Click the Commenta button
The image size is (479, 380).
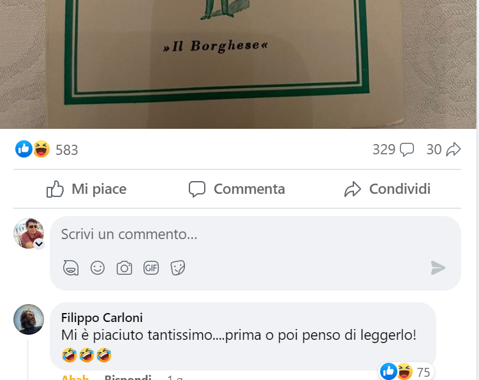pyautogui.click(x=237, y=189)
